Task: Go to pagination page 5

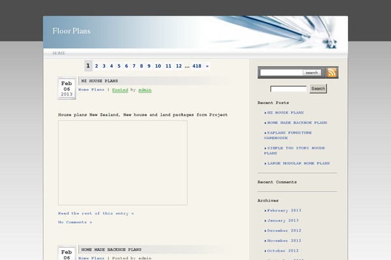Action: pos(119,66)
